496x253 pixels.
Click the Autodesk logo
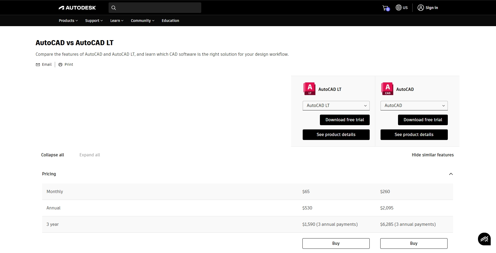(77, 8)
